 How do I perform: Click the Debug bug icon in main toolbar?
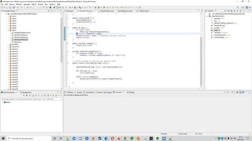click(x=70, y=7)
